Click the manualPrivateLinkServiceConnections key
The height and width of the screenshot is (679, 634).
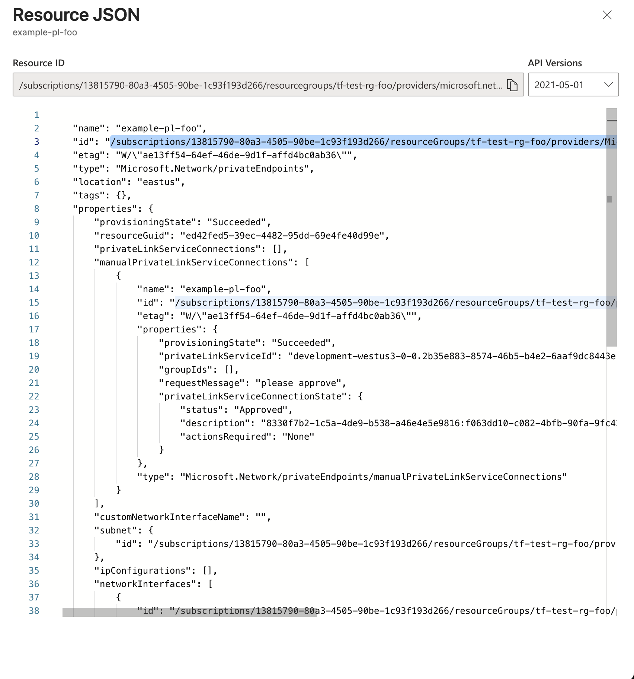pyautogui.click(x=193, y=262)
